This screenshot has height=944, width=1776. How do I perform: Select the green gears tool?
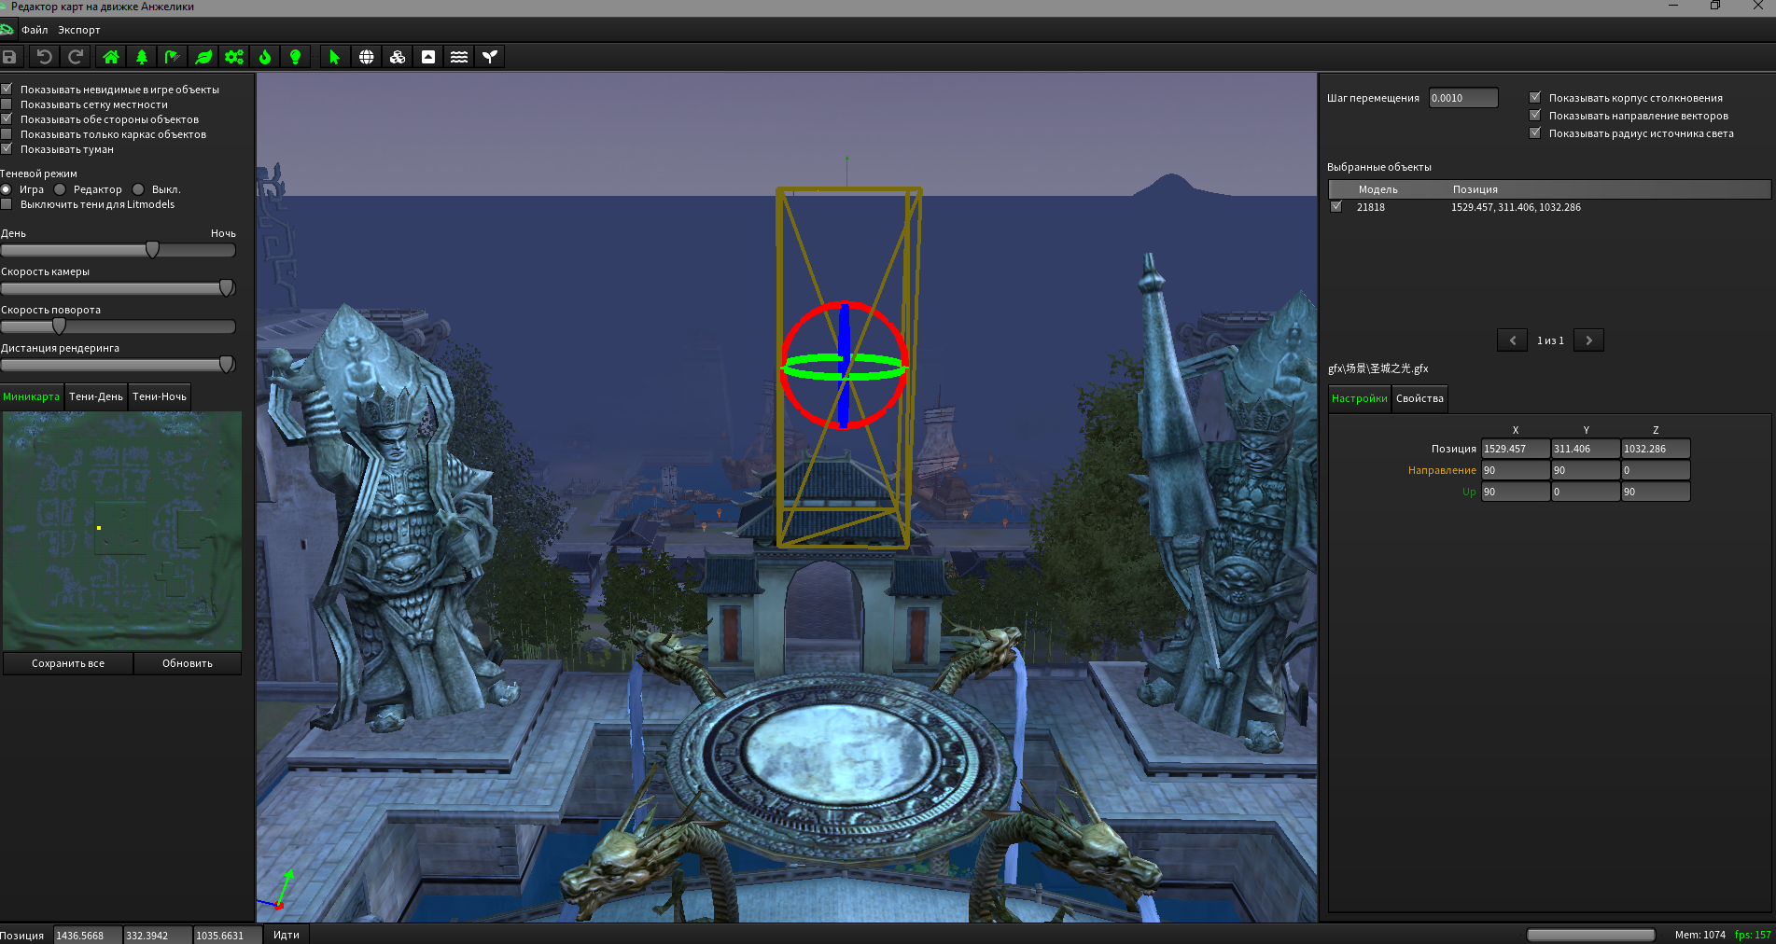click(234, 57)
